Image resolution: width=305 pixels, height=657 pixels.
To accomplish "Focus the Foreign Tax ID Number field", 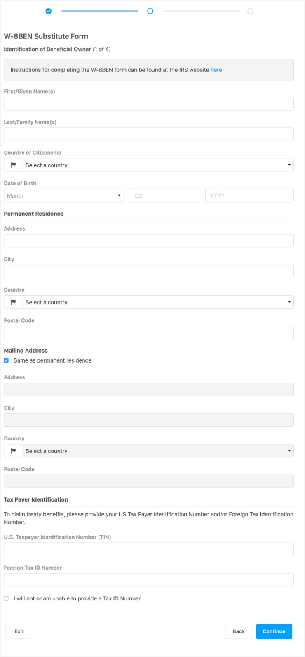I will tap(149, 580).
